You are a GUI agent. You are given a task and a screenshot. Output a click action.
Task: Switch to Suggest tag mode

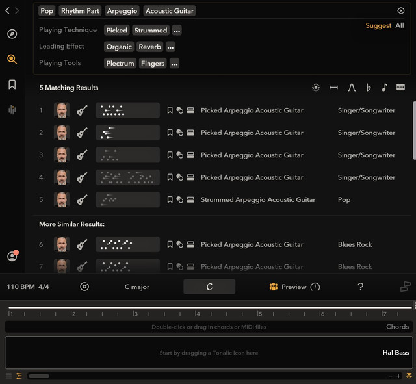[378, 25]
